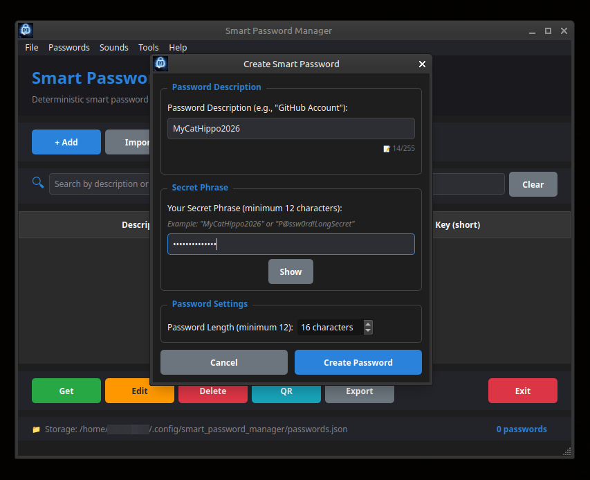Open the Sounds menu

[113, 48]
